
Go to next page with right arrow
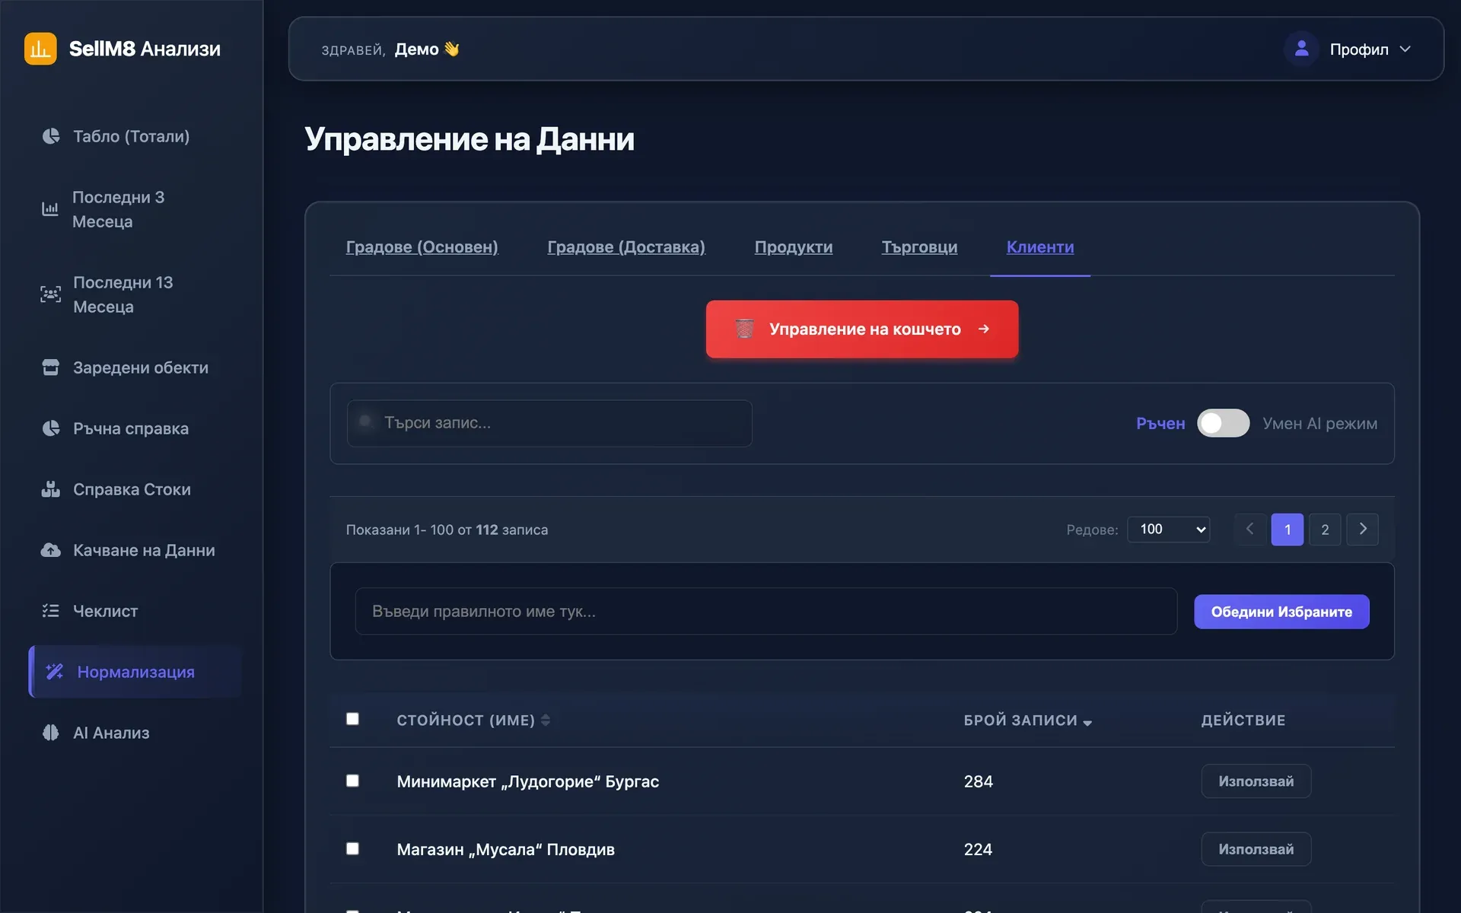point(1362,529)
